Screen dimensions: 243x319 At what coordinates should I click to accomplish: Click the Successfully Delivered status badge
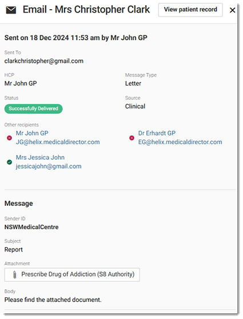click(x=33, y=109)
